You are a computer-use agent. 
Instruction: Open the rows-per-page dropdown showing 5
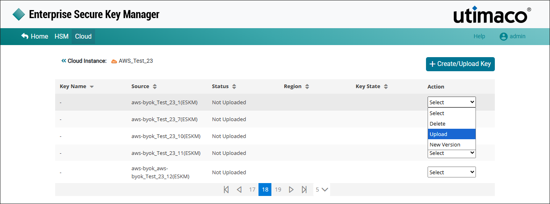[x=322, y=190]
